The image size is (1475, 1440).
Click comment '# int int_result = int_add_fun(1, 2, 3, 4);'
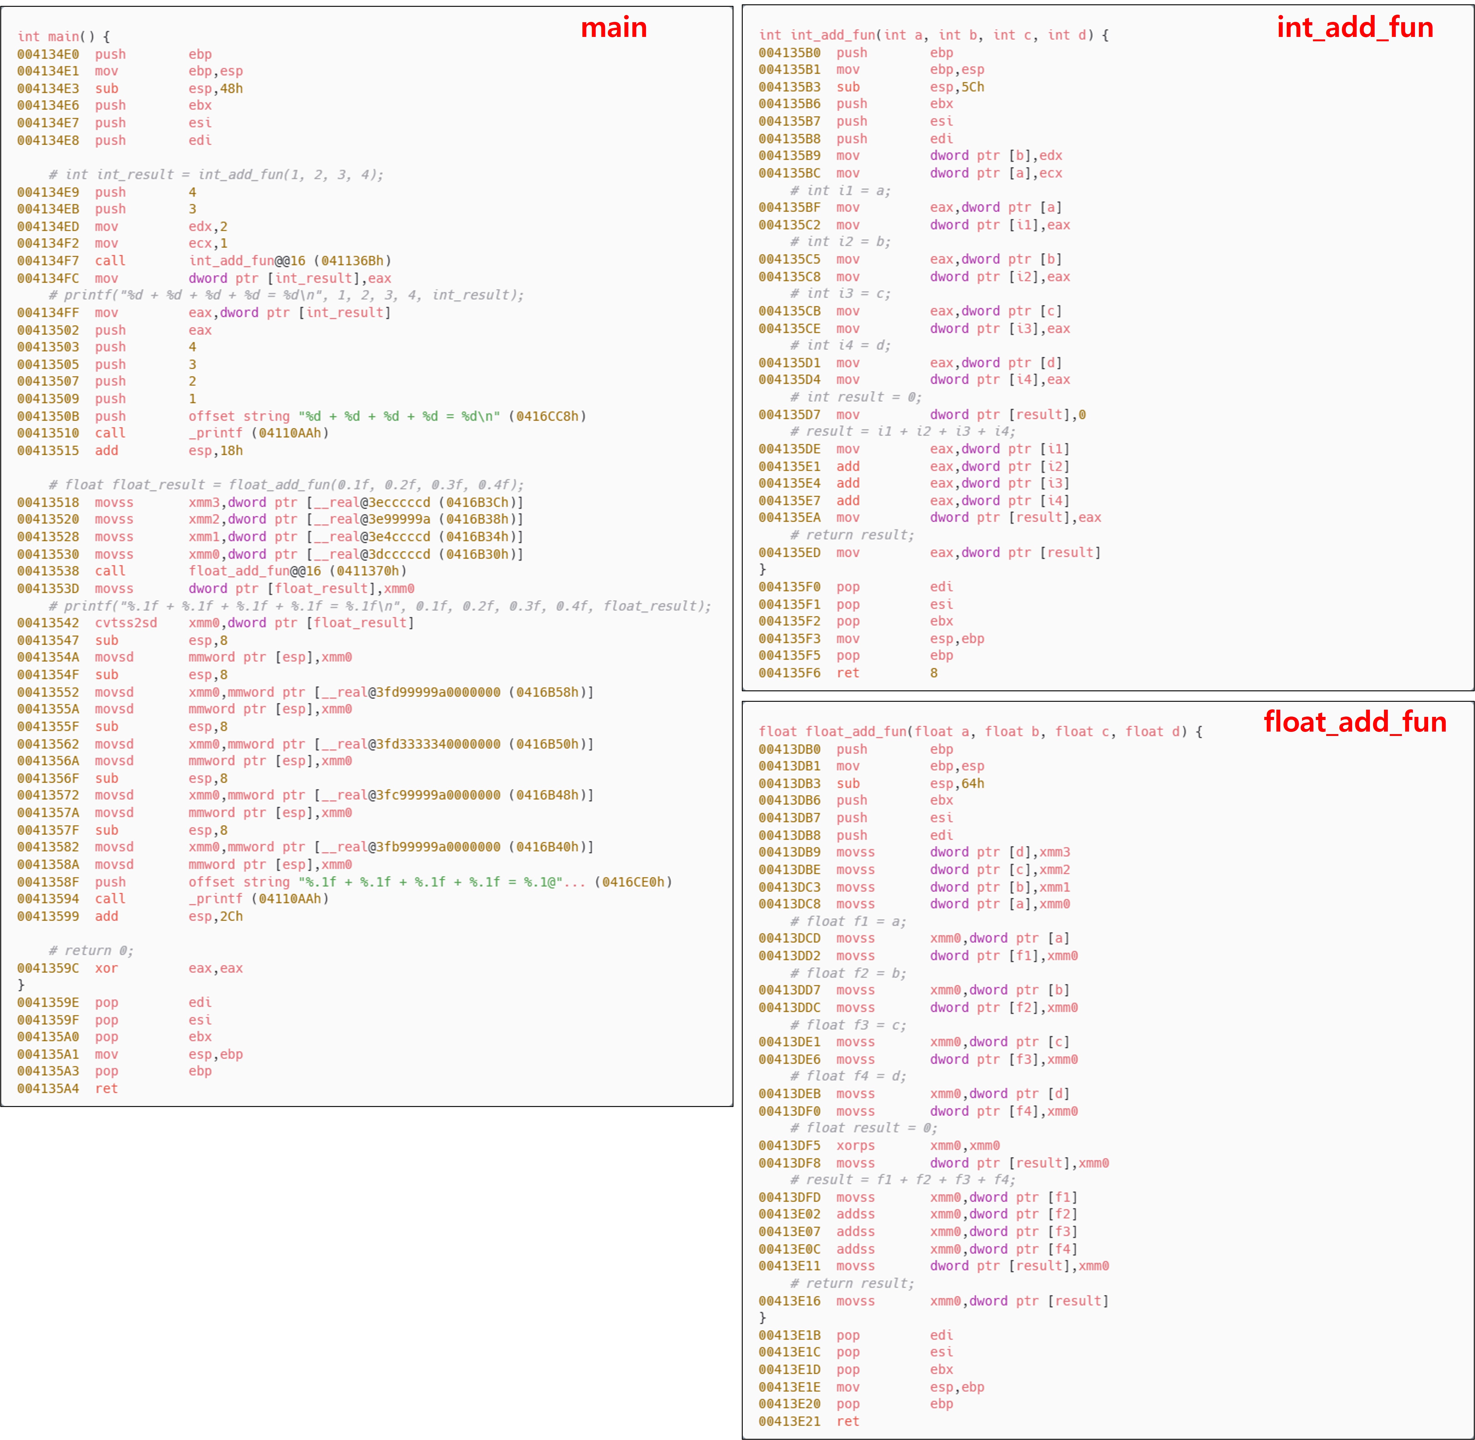coord(215,175)
